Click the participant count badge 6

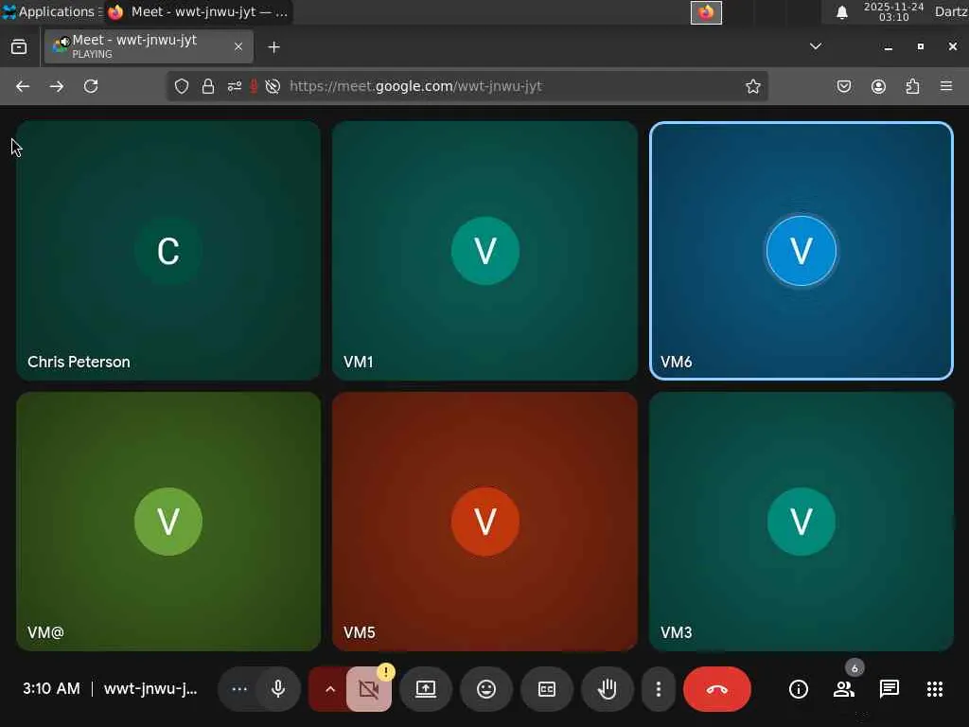(x=854, y=668)
